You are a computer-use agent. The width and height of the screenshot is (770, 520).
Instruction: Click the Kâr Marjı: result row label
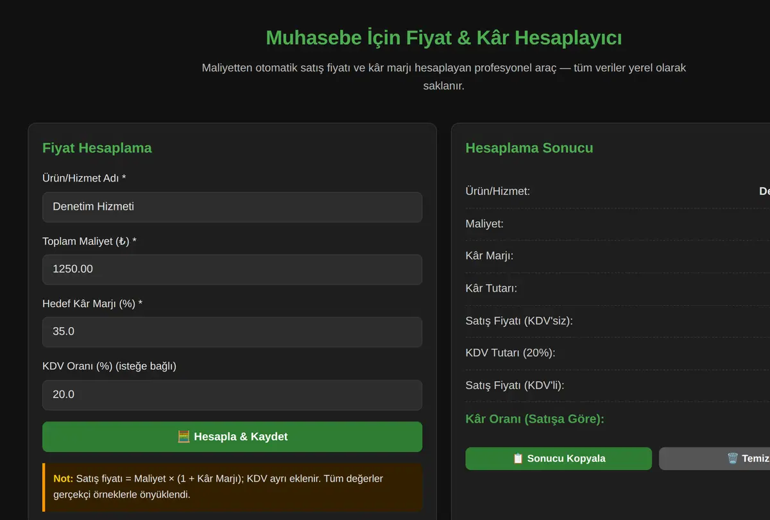click(490, 256)
